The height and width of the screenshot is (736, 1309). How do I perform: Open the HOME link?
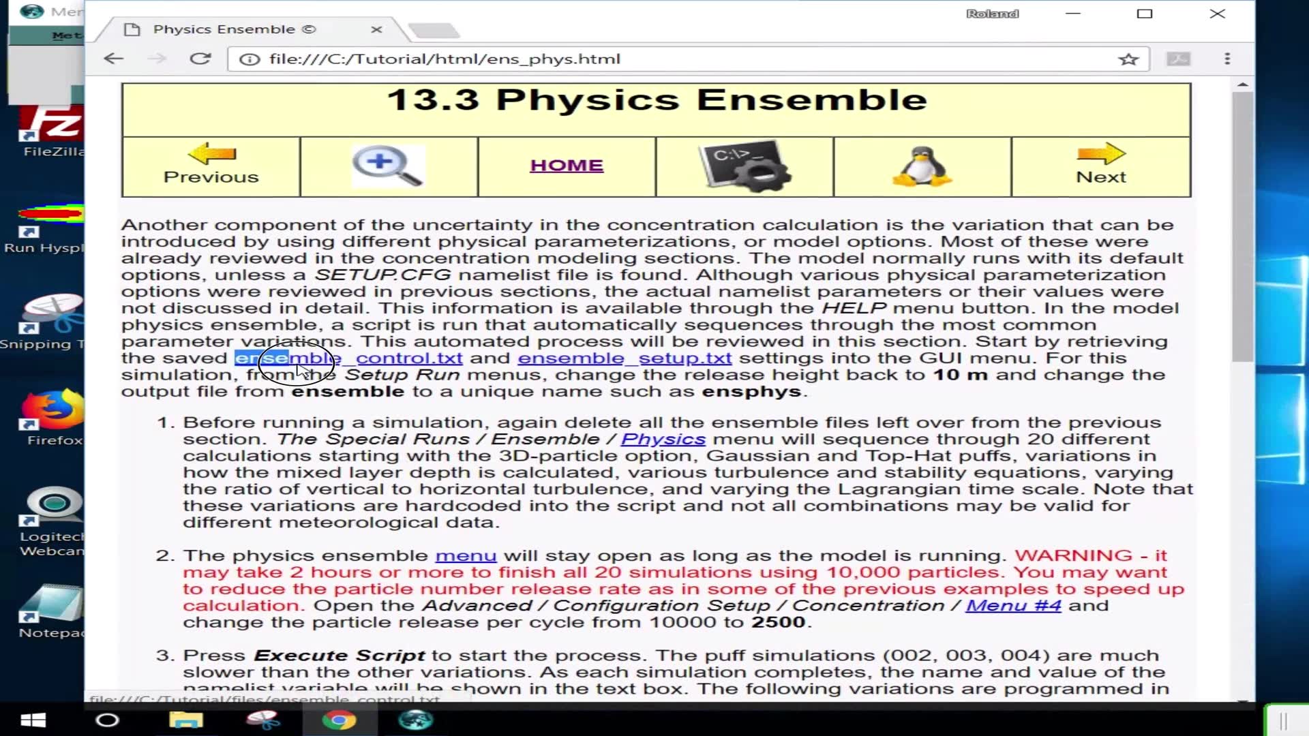(x=567, y=166)
